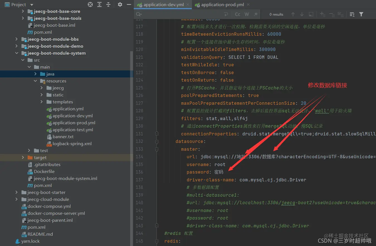376x246 pixels.
Task: Click the filter funnel icon in find bar
Action: 361,14
